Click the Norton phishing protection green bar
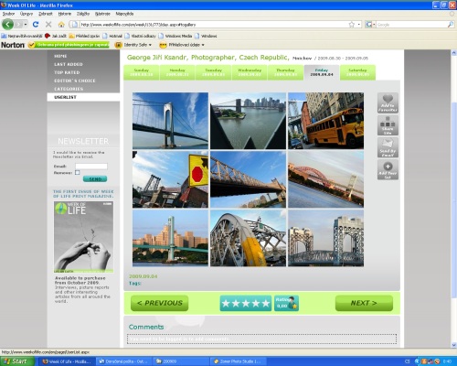Viewport: 457px width, 366px height. coord(69,45)
